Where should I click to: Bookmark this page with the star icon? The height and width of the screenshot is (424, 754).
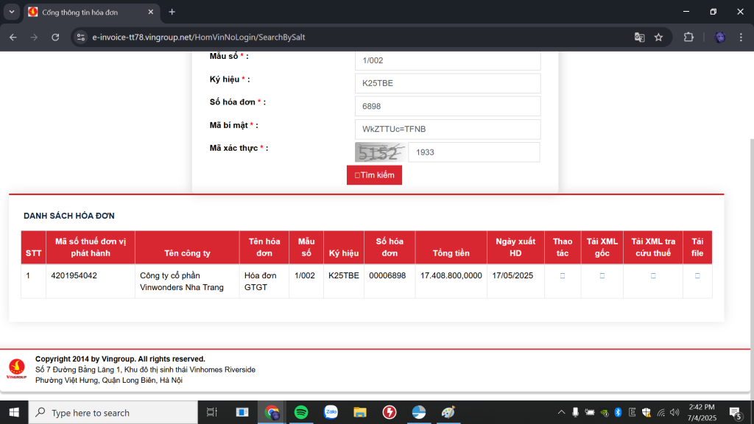(x=659, y=37)
